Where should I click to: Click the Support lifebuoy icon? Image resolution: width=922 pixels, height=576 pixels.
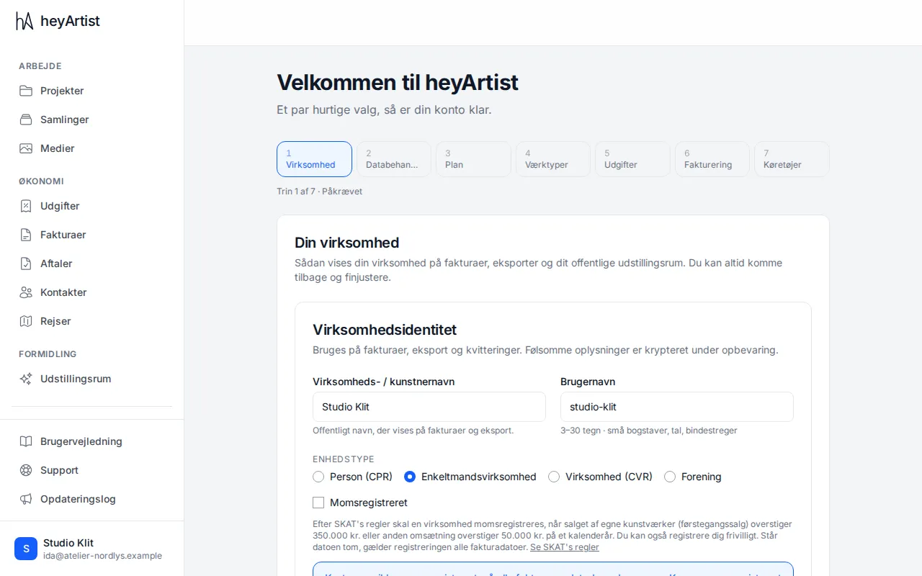pos(26,470)
